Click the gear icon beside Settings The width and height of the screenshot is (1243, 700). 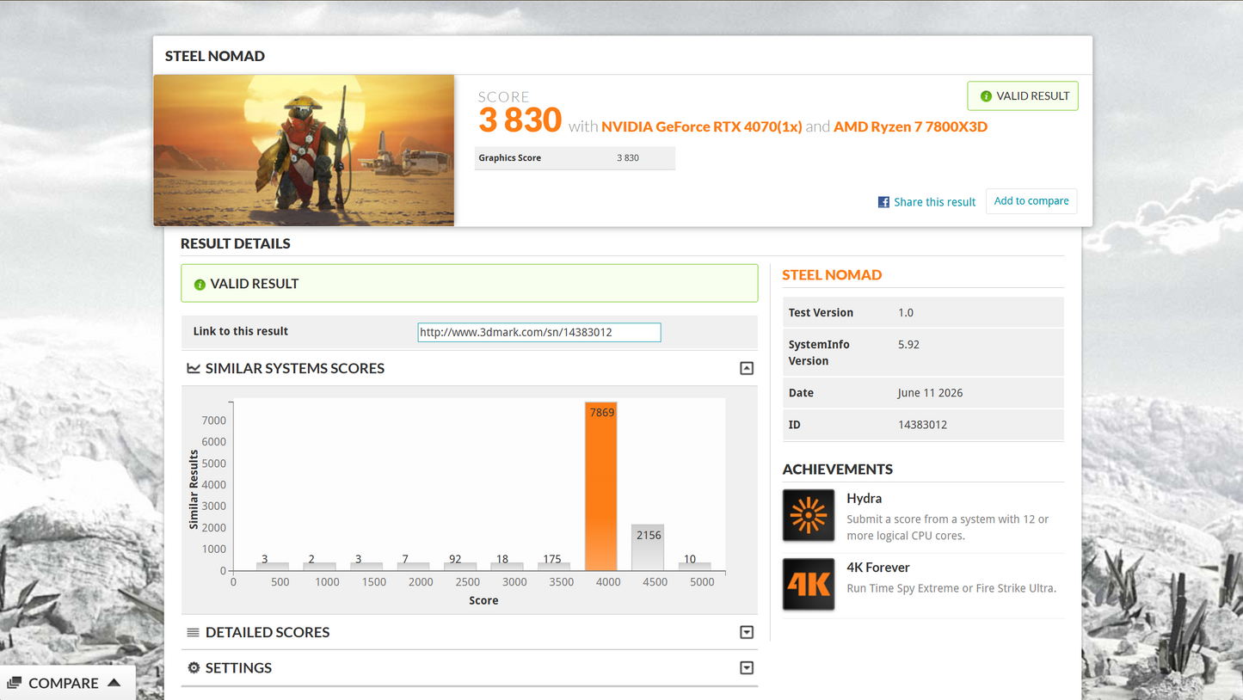[194, 667]
